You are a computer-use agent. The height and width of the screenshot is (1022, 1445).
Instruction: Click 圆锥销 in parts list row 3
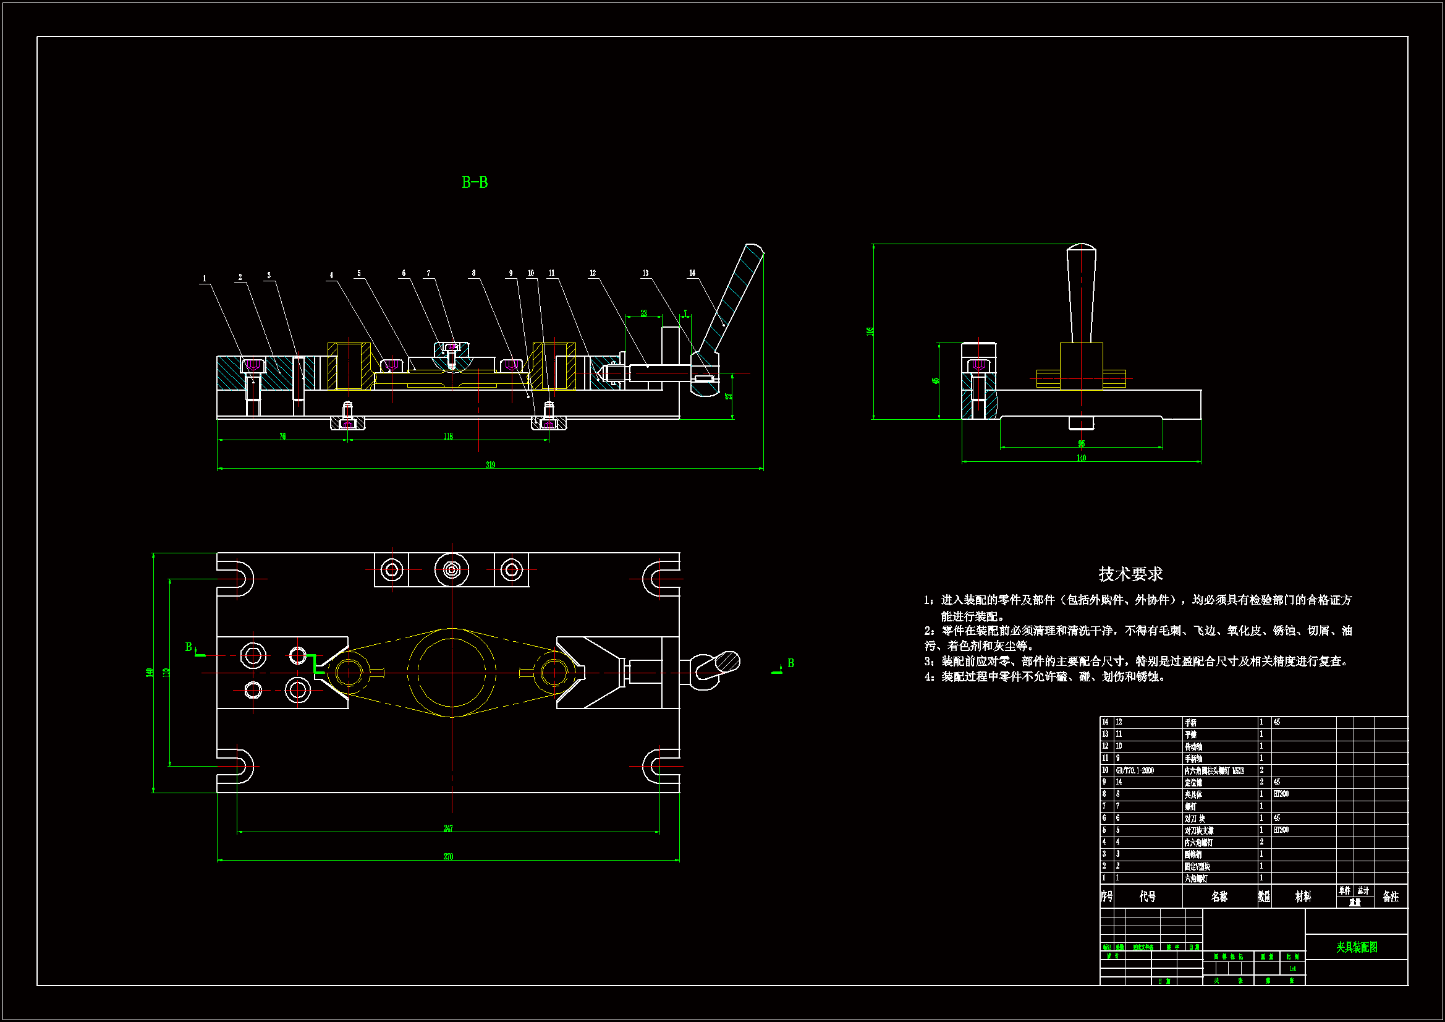pyautogui.click(x=1193, y=854)
